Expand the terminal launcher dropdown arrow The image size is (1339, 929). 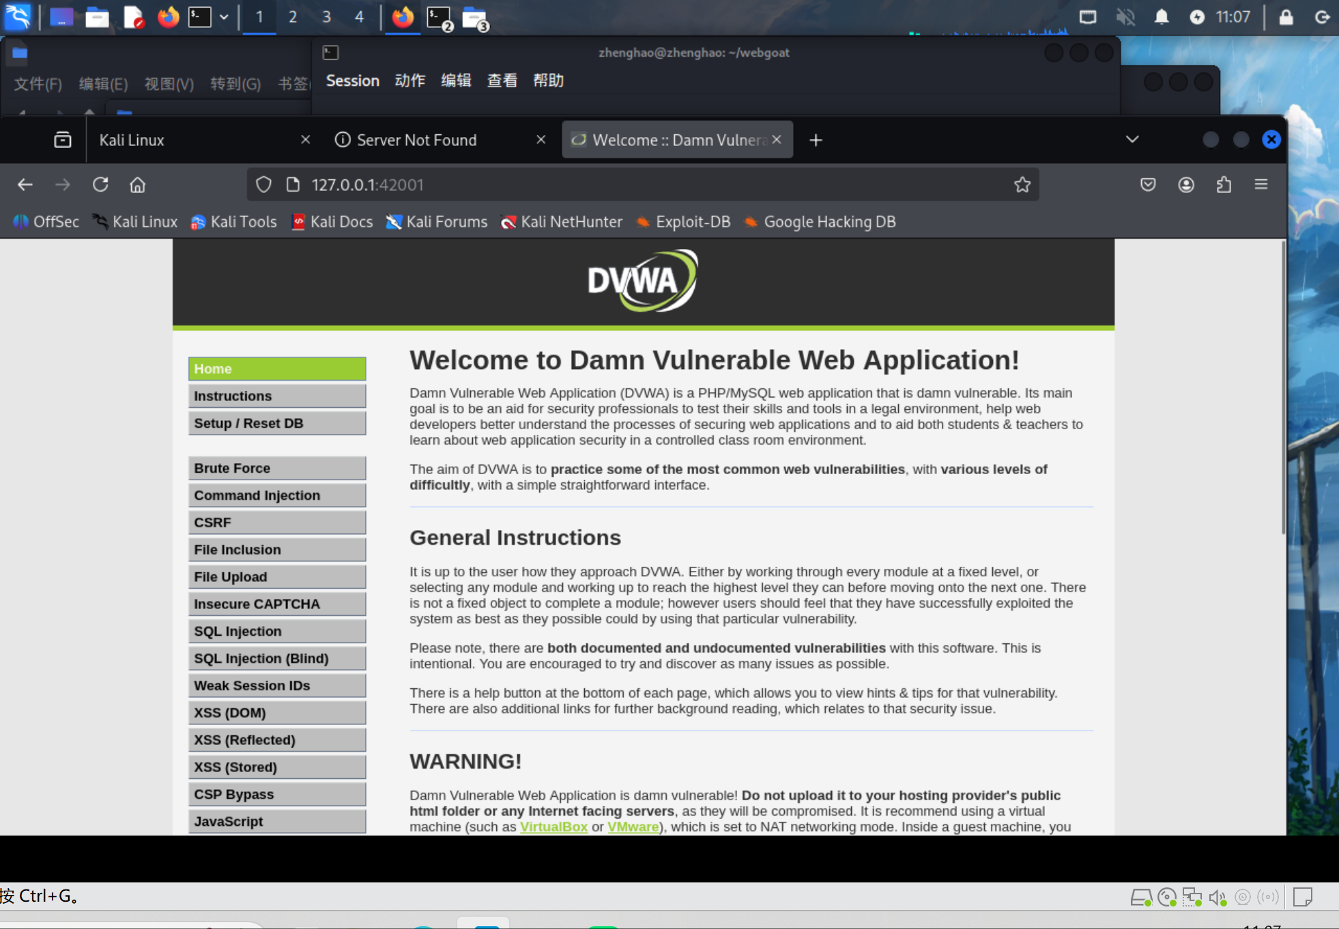click(224, 17)
